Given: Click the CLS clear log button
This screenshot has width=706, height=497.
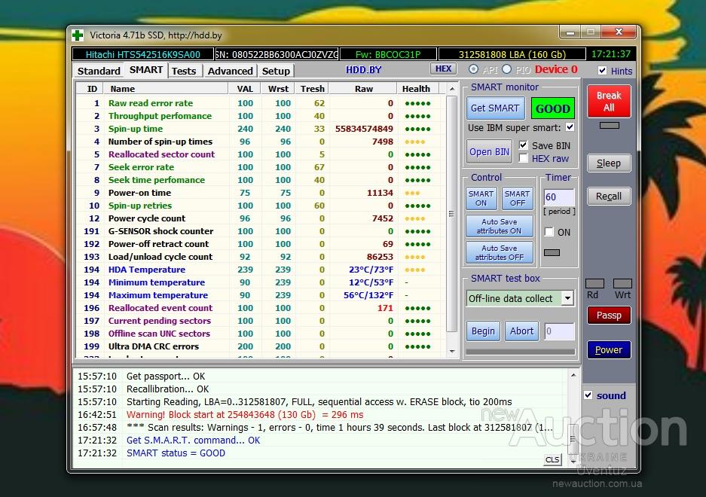Looking at the screenshot, I should (552, 459).
